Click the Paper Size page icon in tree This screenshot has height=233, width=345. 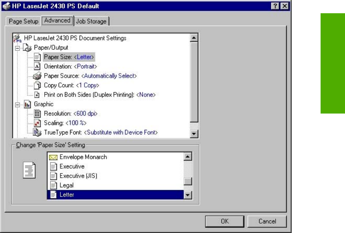pyautogui.click(x=37, y=57)
